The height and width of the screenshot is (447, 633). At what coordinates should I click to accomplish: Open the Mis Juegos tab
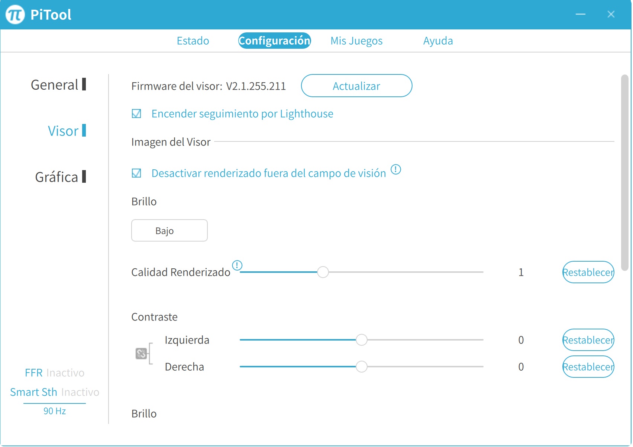(x=356, y=41)
